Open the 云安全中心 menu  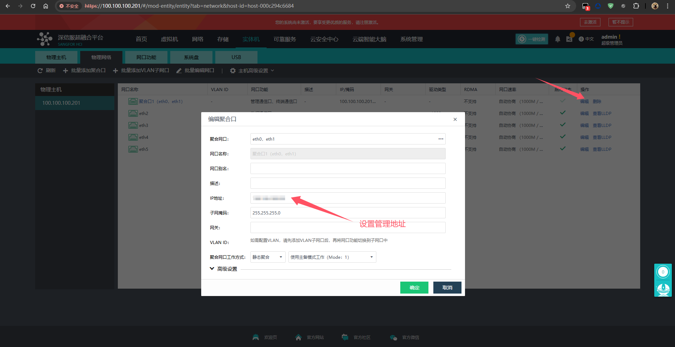pyautogui.click(x=324, y=39)
